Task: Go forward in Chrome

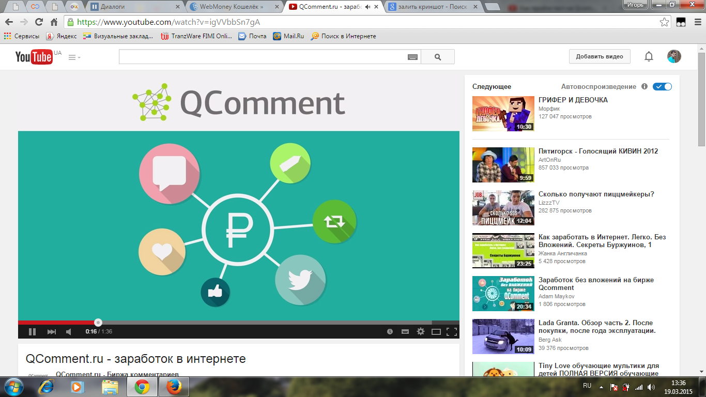Action: click(x=24, y=22)
